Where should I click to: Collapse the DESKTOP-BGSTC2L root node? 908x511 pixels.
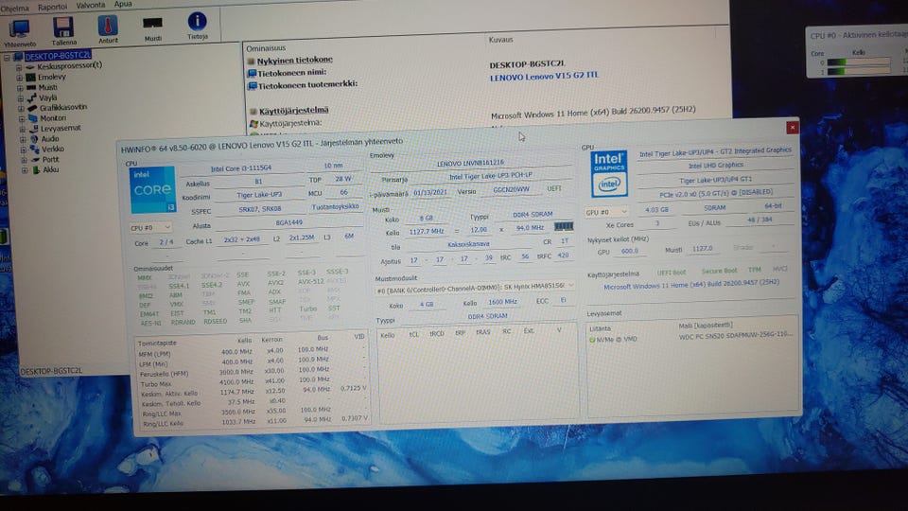pos(7,58)
